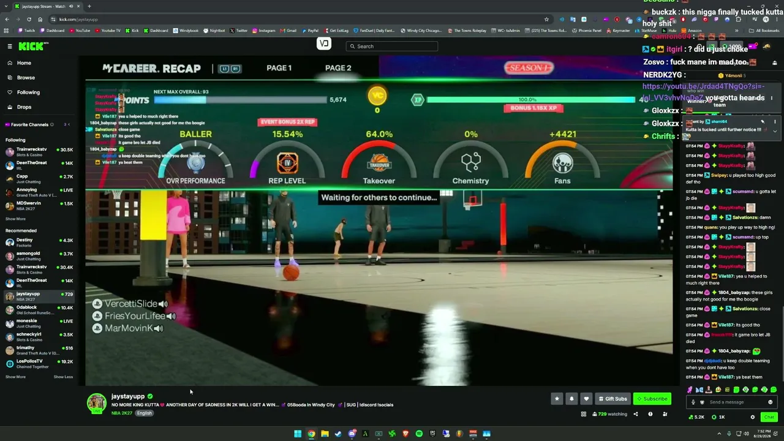The width and height of the screenshot is (784, 441).
Task: Open MDSwervin channel in Following list
Action: click(39, 205)
